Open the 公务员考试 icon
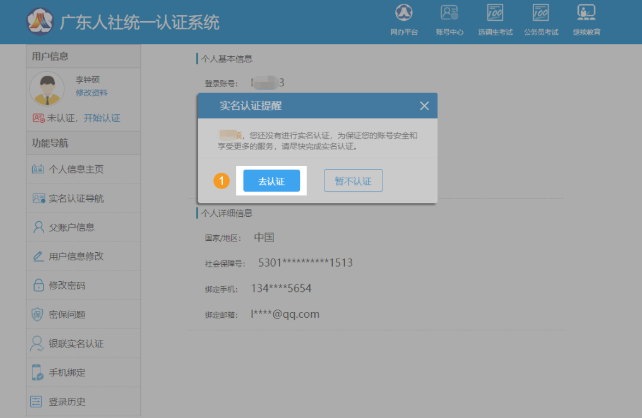 [540, 13]
